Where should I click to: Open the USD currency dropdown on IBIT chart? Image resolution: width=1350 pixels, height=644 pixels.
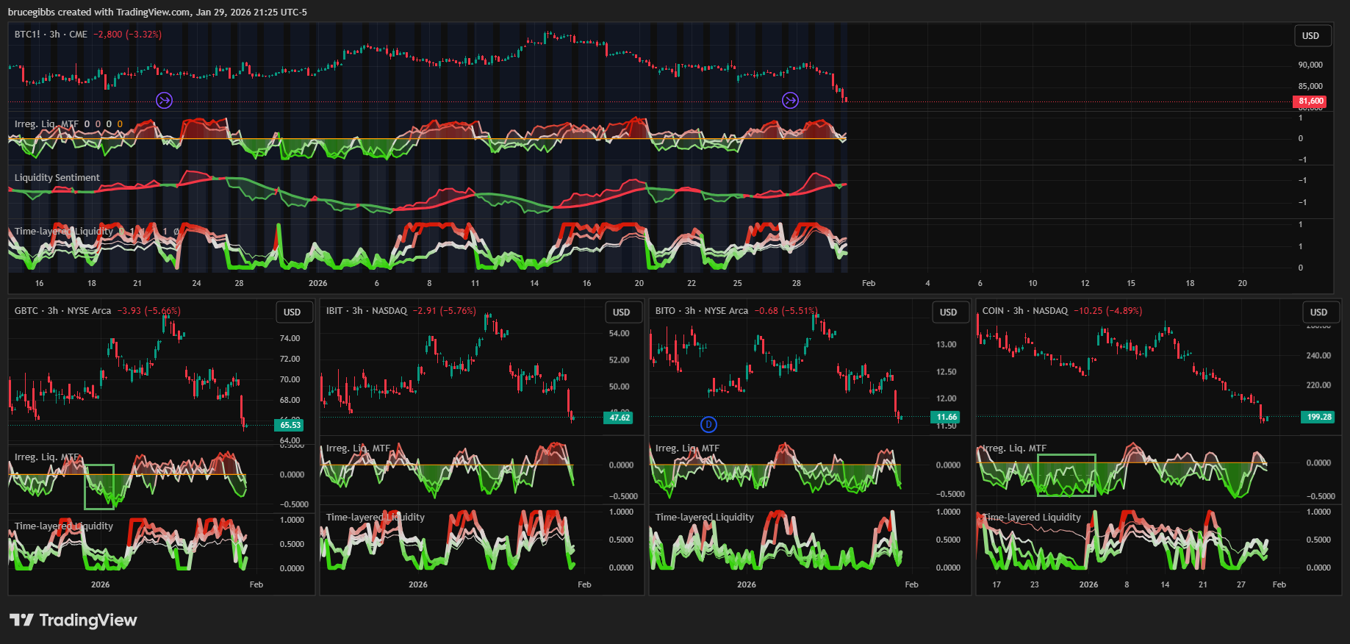pyautogui.click(x=622, y=312)
